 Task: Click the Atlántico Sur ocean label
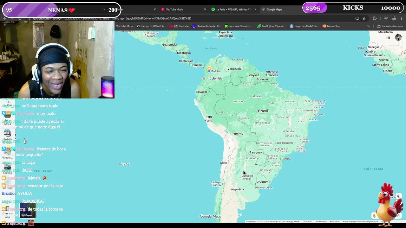[x=373, y=169]
